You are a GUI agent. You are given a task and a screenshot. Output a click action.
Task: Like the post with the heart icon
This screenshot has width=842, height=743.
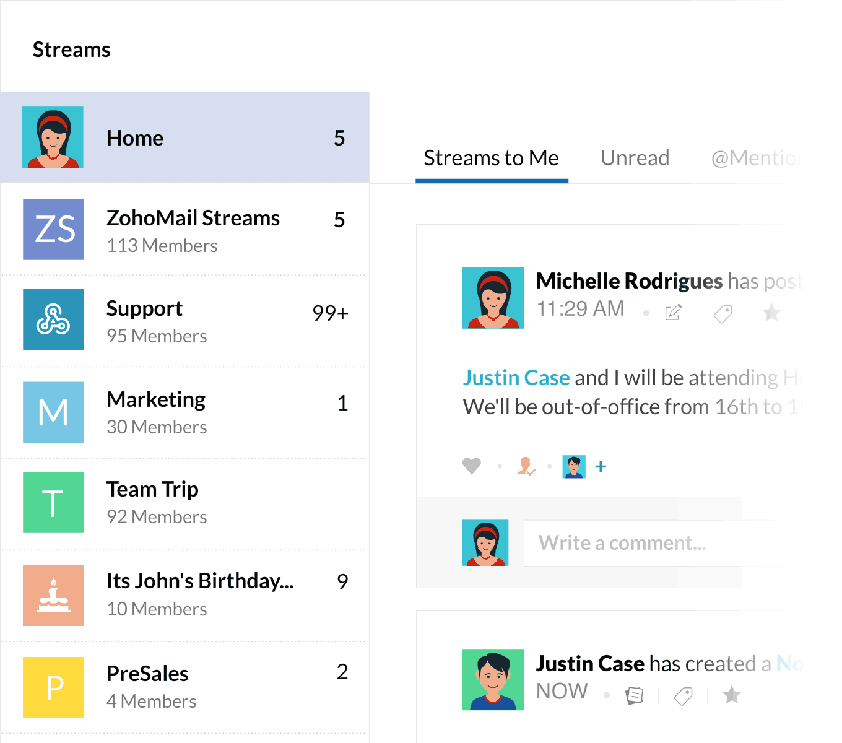(472, 466)
